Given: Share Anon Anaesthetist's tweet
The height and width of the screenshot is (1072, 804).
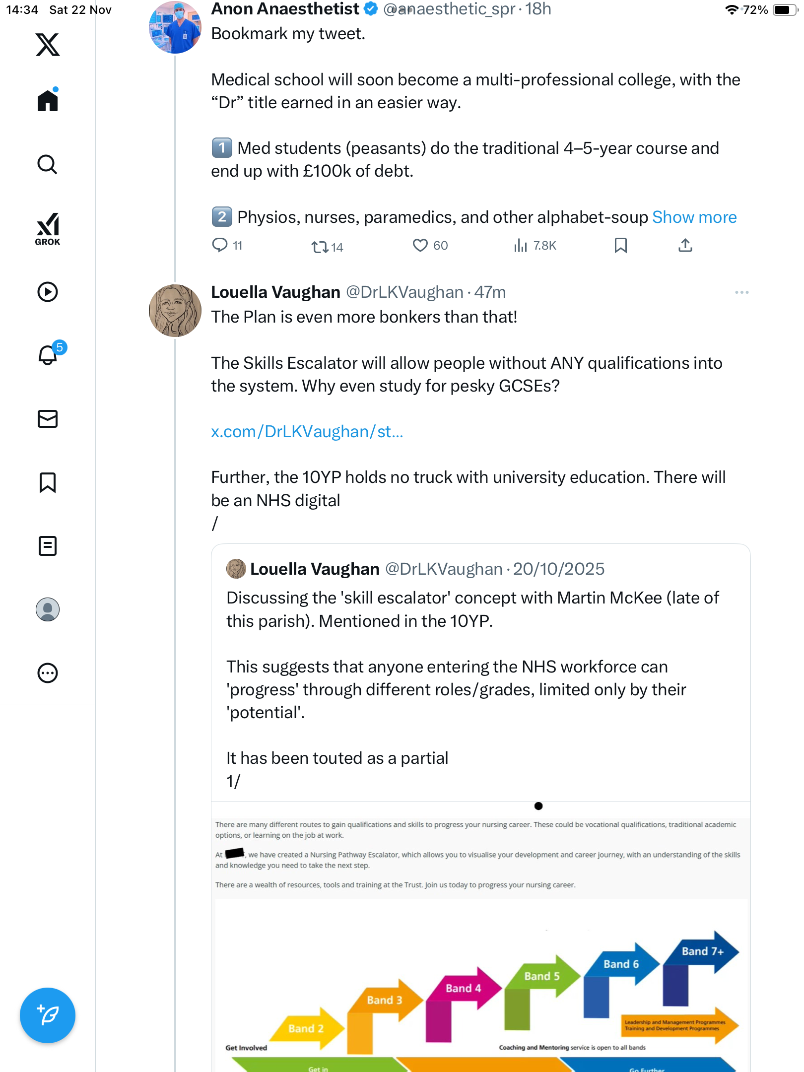Looking at the screenshot, I should (x=685, y=246).
